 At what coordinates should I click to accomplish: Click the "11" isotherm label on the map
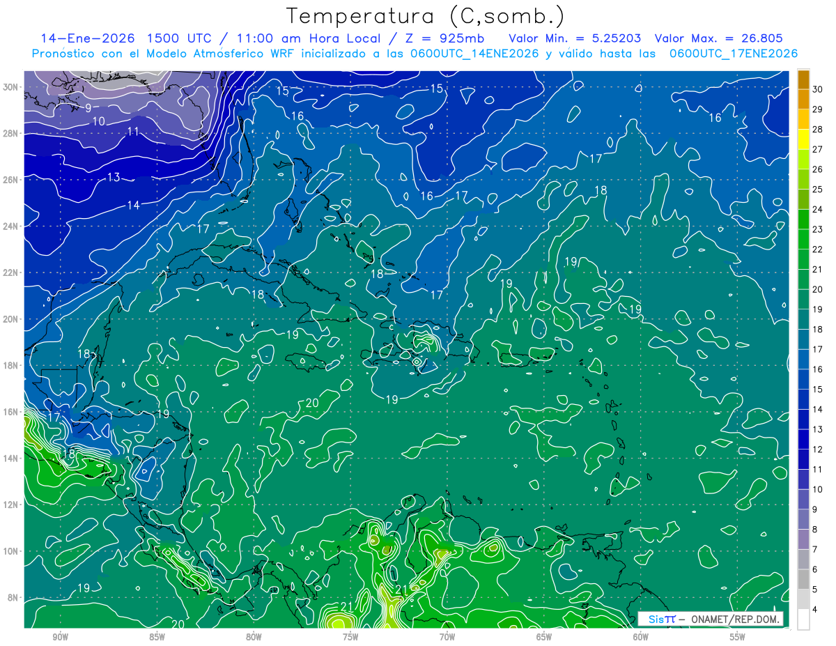click(133, 132)
